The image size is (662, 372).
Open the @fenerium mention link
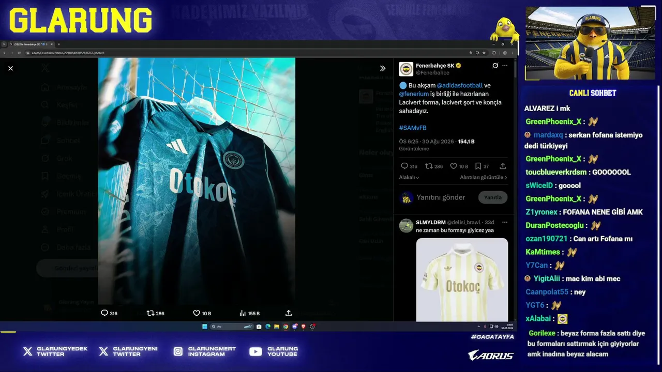[x=414, y=94]
